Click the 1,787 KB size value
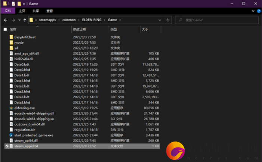Viewport: 262px width, 162px height. tap(152, 130)
